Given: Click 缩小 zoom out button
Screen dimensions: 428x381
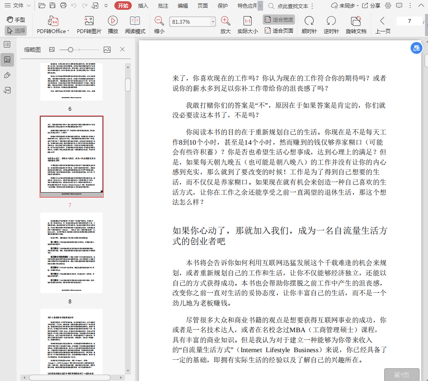Looking at the screenshot, I should pyautogui.click(x=159, y=25).
